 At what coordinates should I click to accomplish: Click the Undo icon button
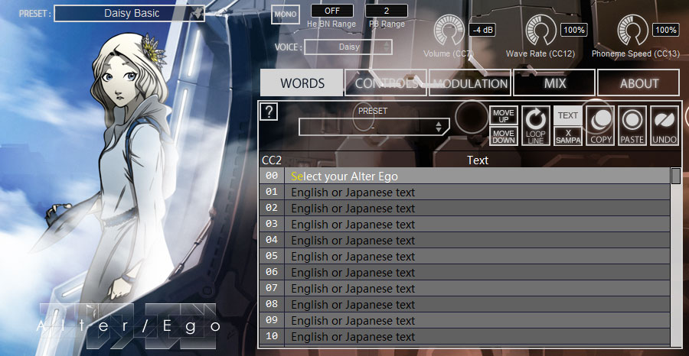point(665,125)
